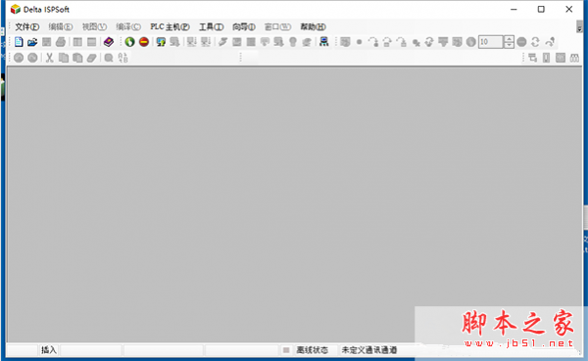Open the 编译(C) menu

coord(128,27)
